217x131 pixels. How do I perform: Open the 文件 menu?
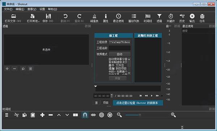click(x=8, y=9)
